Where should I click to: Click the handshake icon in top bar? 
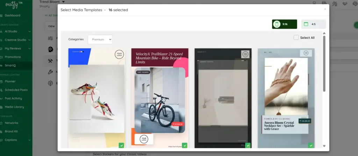[x=345, y=3]
